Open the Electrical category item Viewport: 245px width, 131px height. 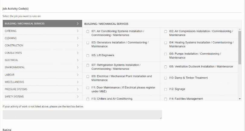pos(11,60)
